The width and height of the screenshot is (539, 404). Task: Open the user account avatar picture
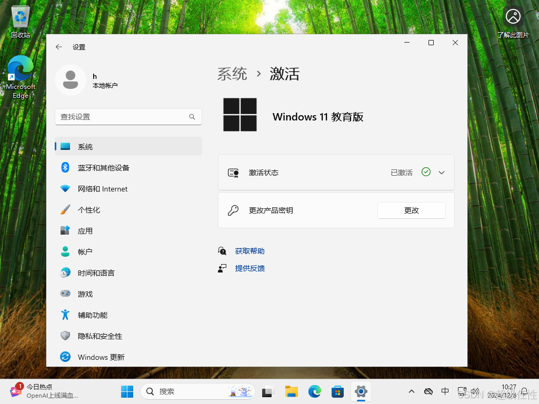coord(71,80)
